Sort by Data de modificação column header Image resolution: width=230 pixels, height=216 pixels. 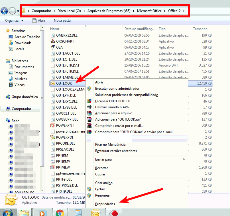coord(140,29)
